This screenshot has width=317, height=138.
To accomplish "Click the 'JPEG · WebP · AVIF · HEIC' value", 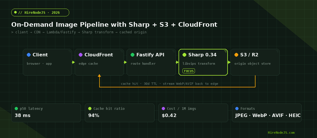I will (268, 116).
